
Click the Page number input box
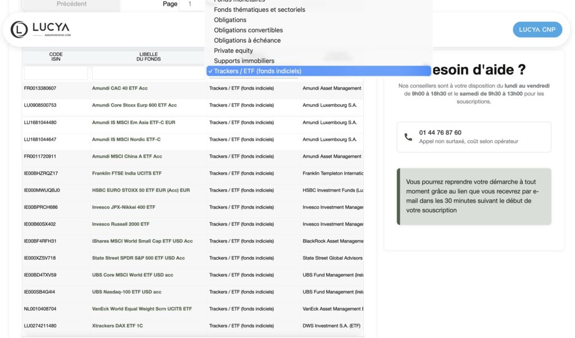point(193,4)
